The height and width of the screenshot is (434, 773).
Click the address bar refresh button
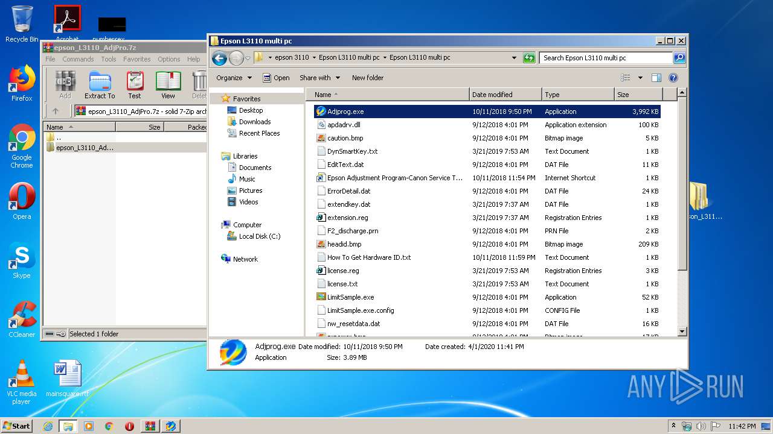[529, 58]
